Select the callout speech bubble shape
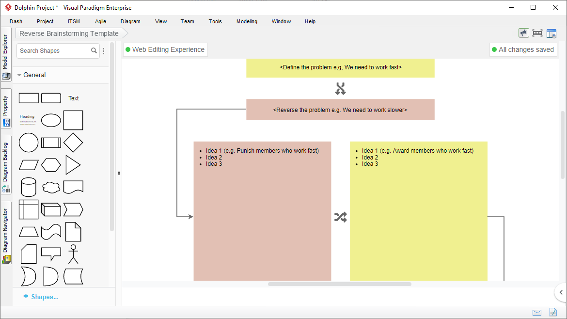 point(51,254)
